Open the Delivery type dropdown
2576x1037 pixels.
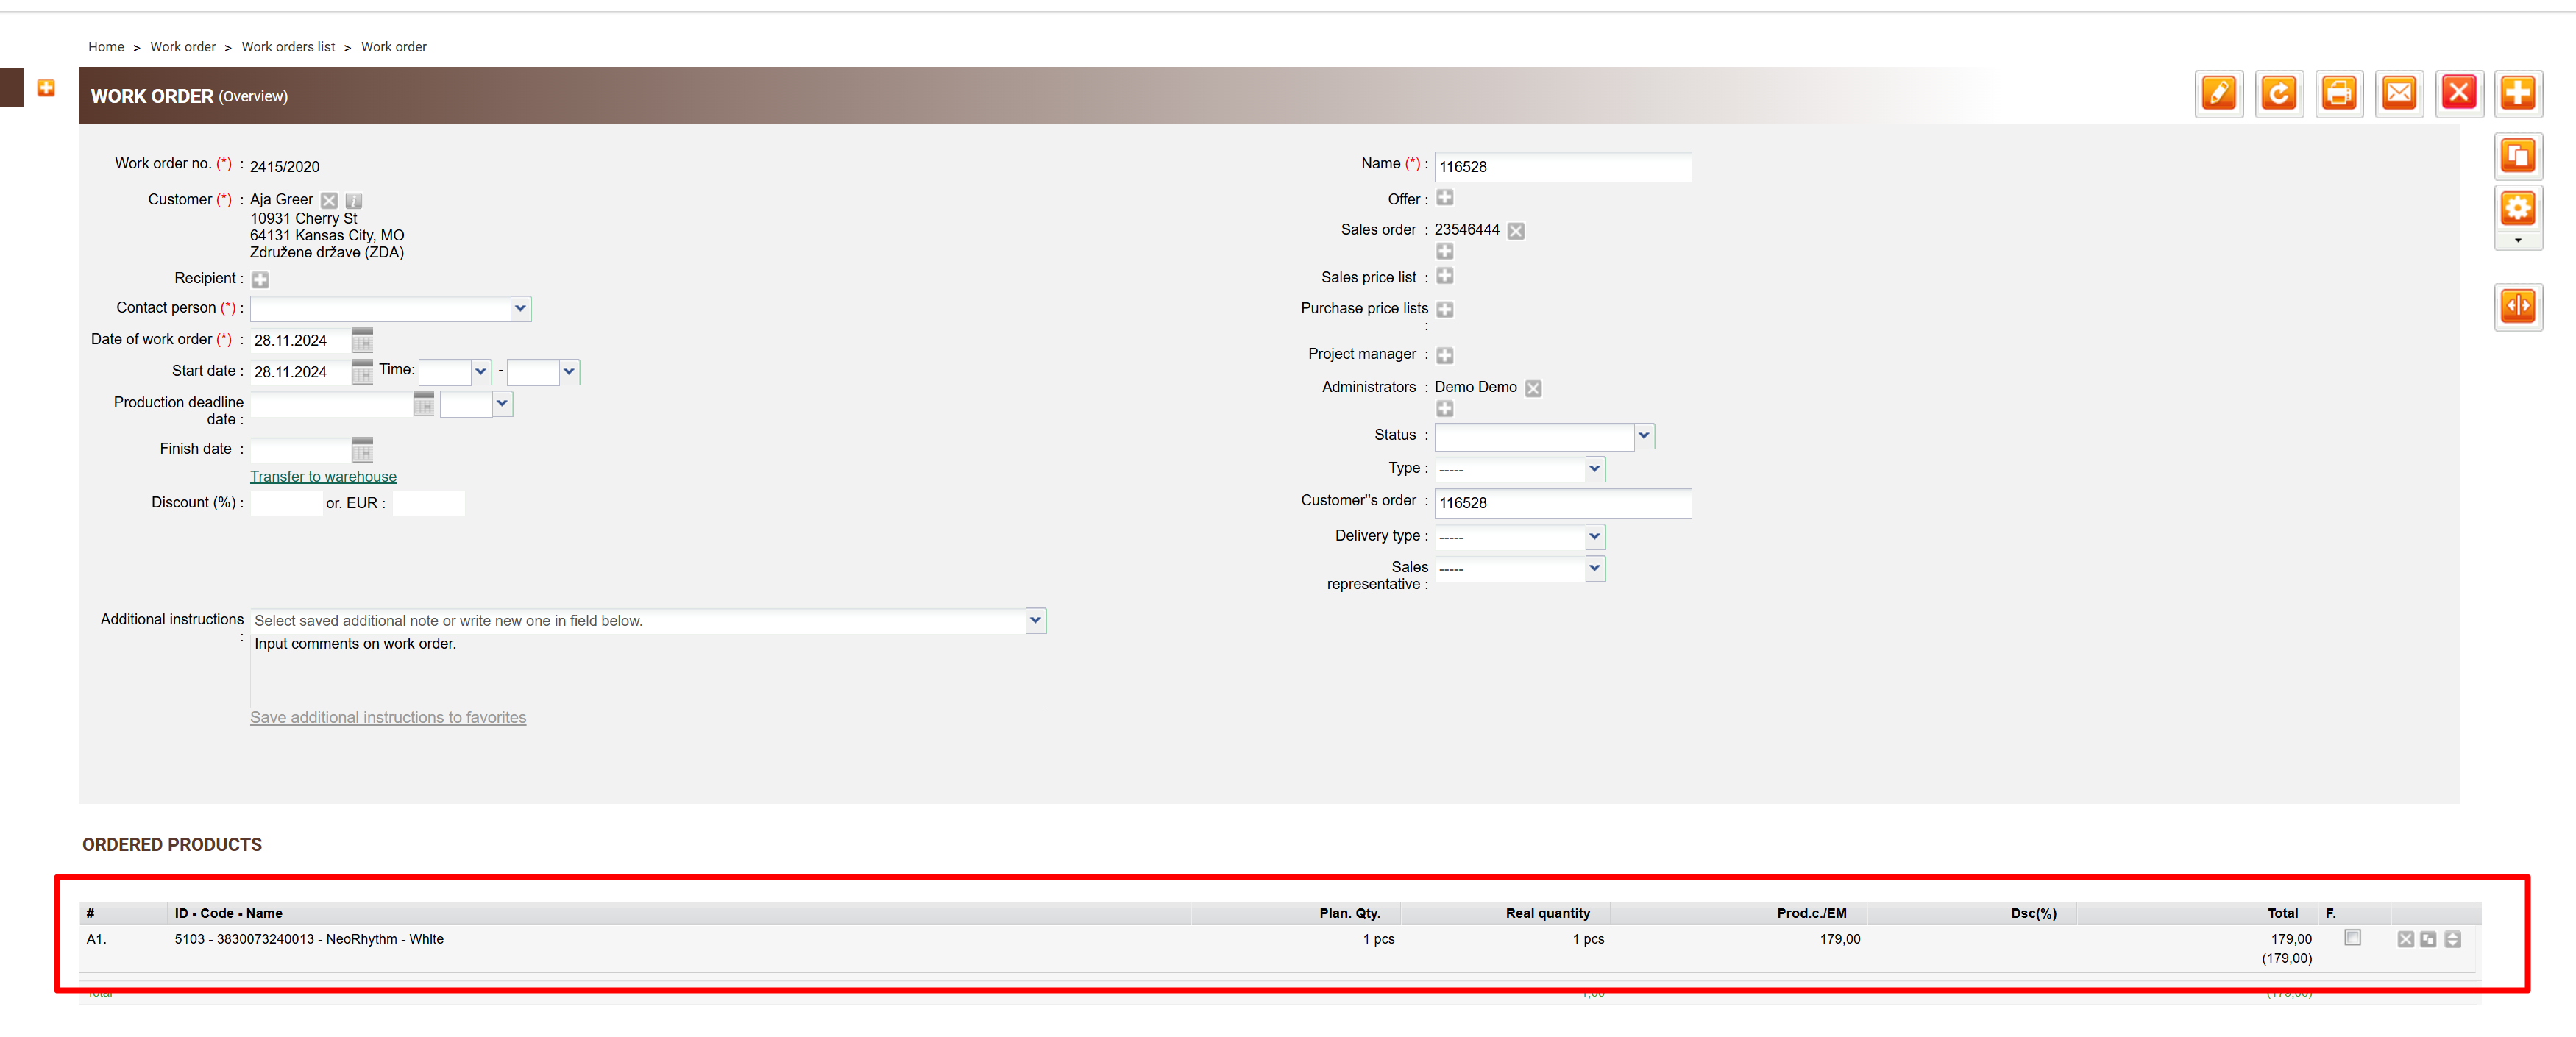[x=1594, y=537]
